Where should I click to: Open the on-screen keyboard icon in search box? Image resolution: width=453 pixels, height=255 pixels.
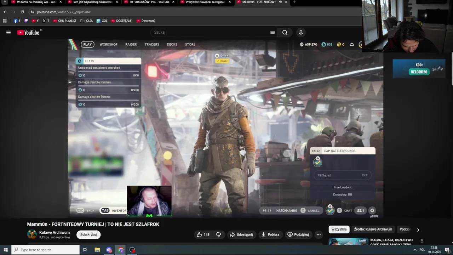pyautogui.click(x=273, y=33)
